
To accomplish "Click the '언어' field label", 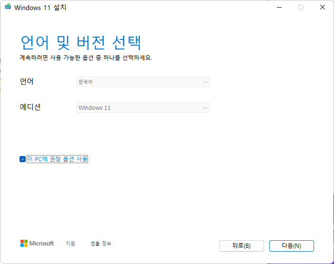I will click(27, 81).
